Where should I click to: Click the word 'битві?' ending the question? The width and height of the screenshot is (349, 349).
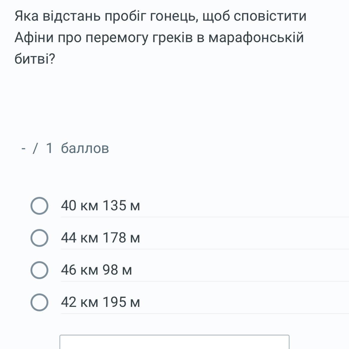pos(35,59)
